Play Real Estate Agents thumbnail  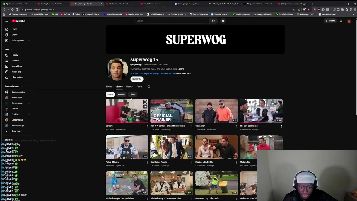172,147
